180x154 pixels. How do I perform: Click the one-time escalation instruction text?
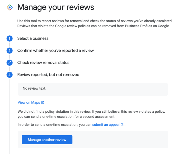point(55,125)
